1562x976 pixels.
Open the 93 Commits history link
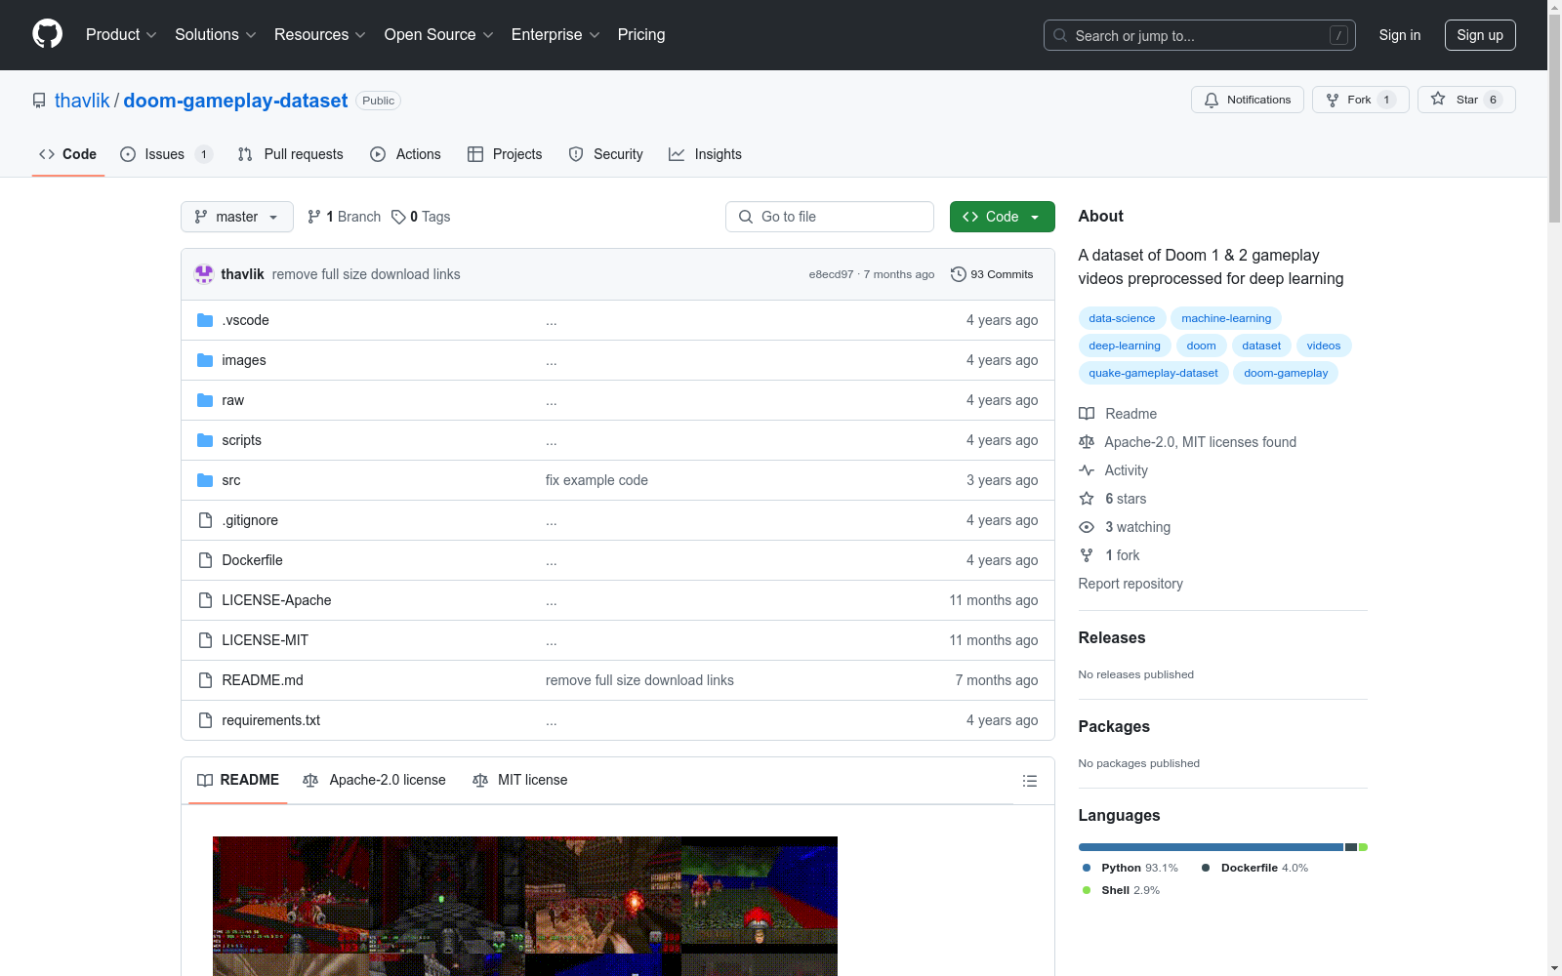[x=992, y=274]
